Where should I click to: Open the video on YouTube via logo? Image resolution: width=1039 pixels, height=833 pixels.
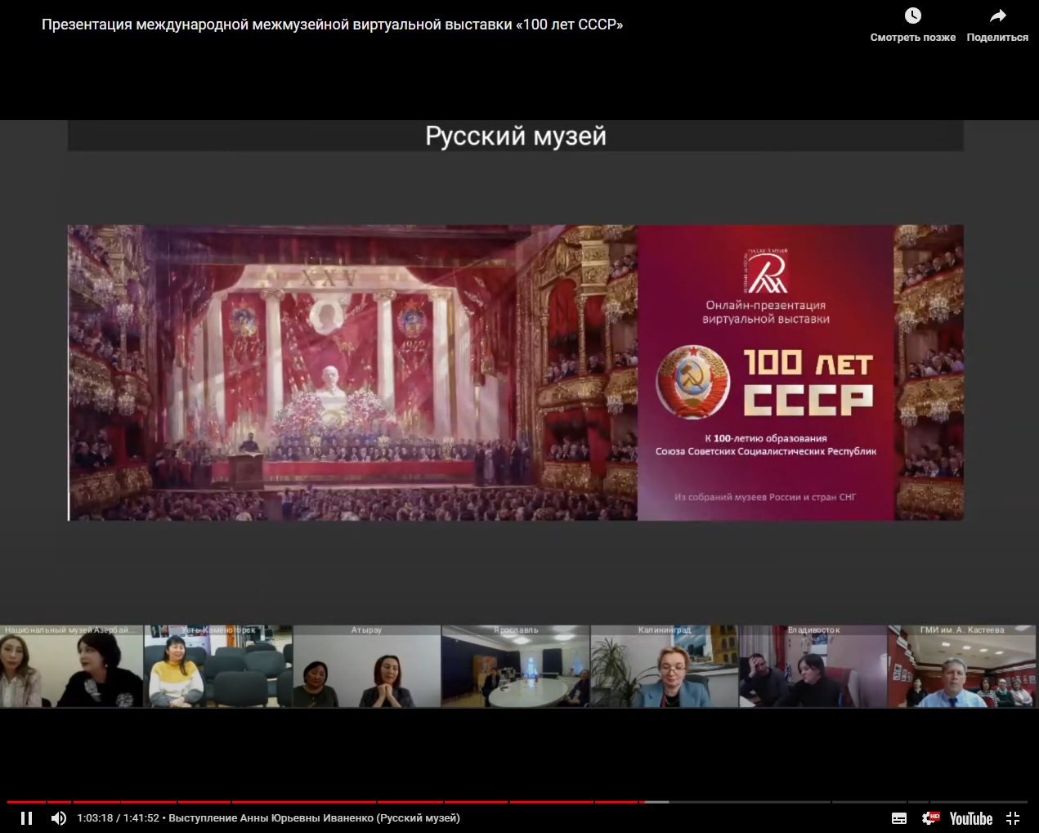click(x=970, y=818)
